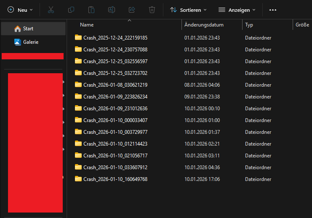312x218 pixels.
Task: Click the Paste clipboard icon
Action: click(x=91, y=10)
